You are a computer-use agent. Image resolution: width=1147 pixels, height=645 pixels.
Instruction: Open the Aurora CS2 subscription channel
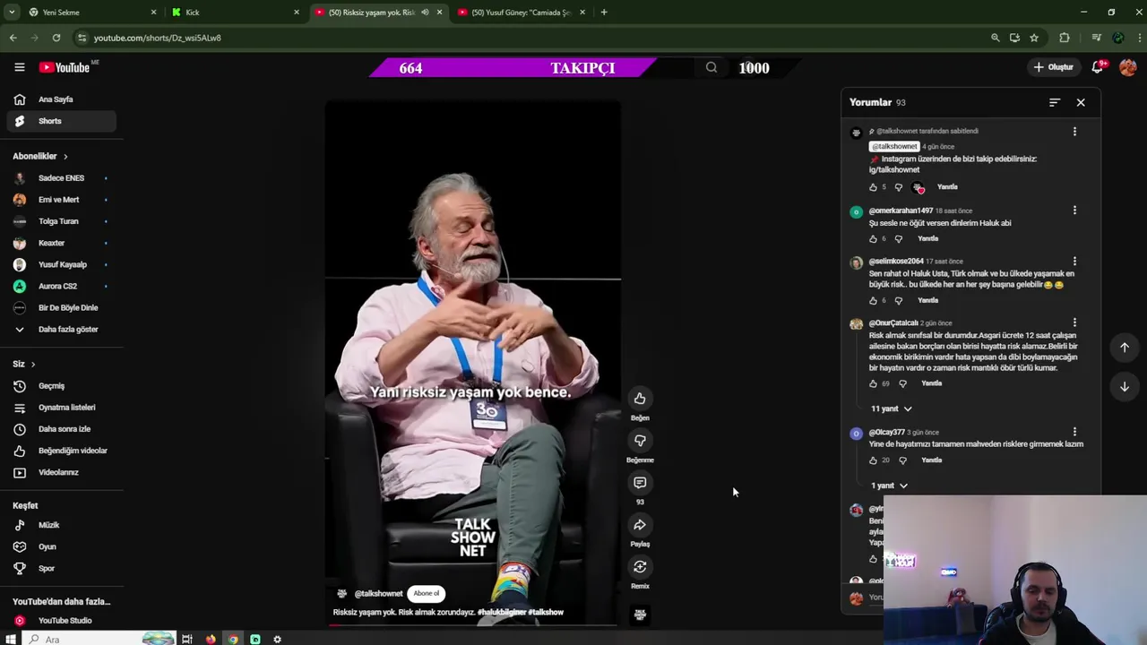pos(62,286)
